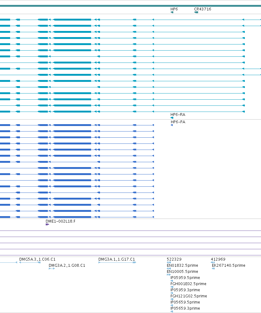
Task: Click the DMG3A.2_1.G08.C1 label
Action: (x=67, y=265)
